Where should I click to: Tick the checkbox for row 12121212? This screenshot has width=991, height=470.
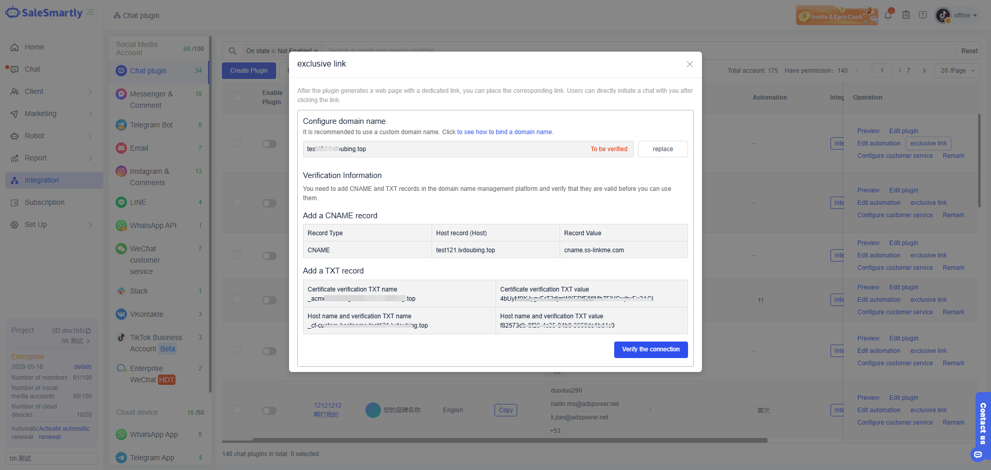[x=237, y=410]
